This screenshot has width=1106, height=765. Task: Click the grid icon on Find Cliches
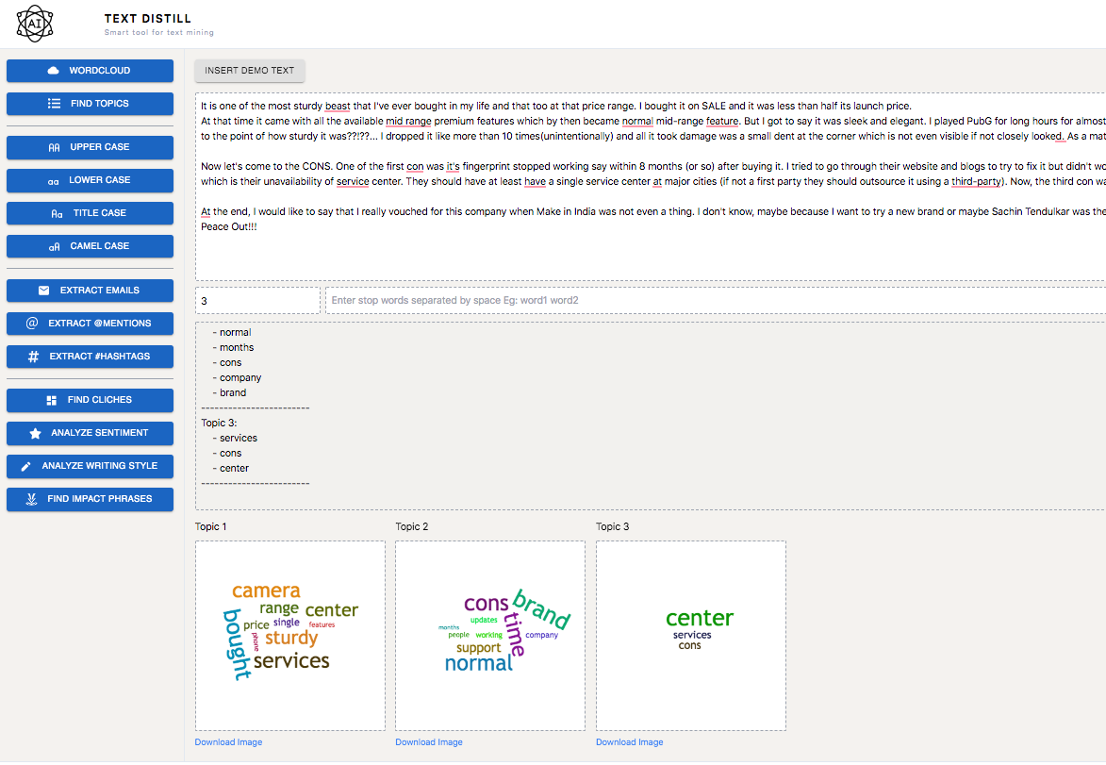(52, 400)
